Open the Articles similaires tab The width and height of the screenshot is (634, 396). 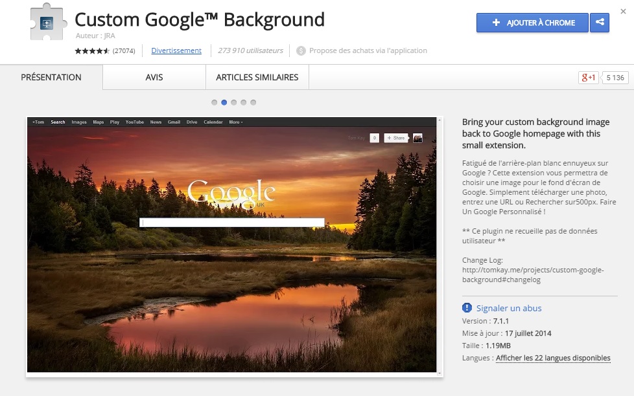pyautogui.click(x=257, y=77)
